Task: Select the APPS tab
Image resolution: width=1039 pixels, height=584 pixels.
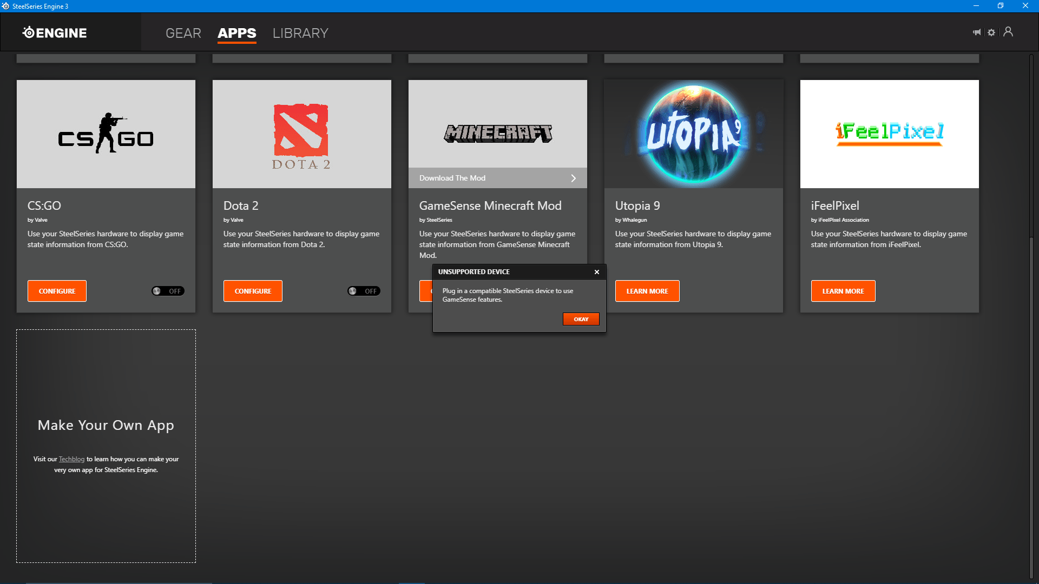Action: (237, 33)
